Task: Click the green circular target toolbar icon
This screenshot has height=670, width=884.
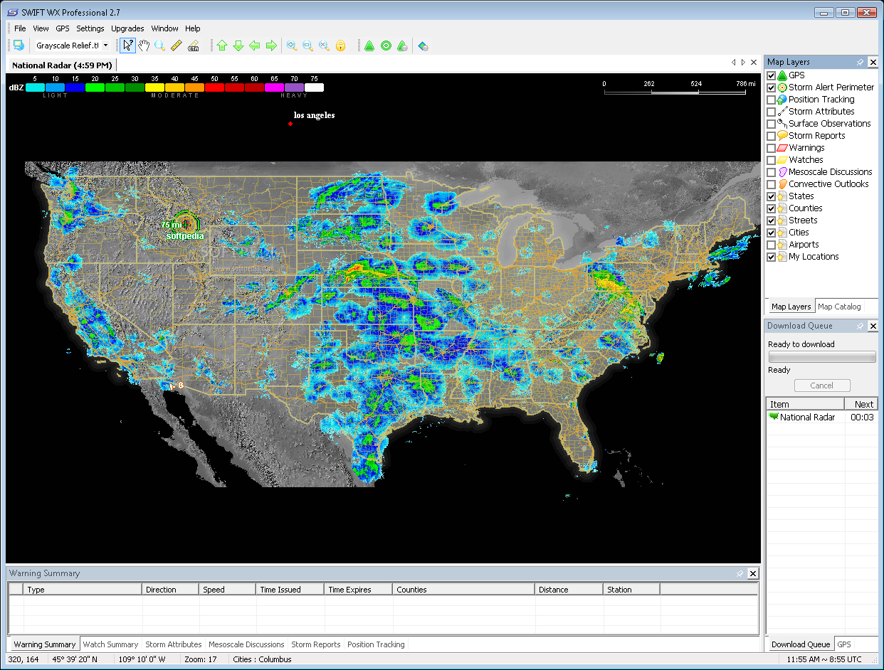Action: (386, 46)
